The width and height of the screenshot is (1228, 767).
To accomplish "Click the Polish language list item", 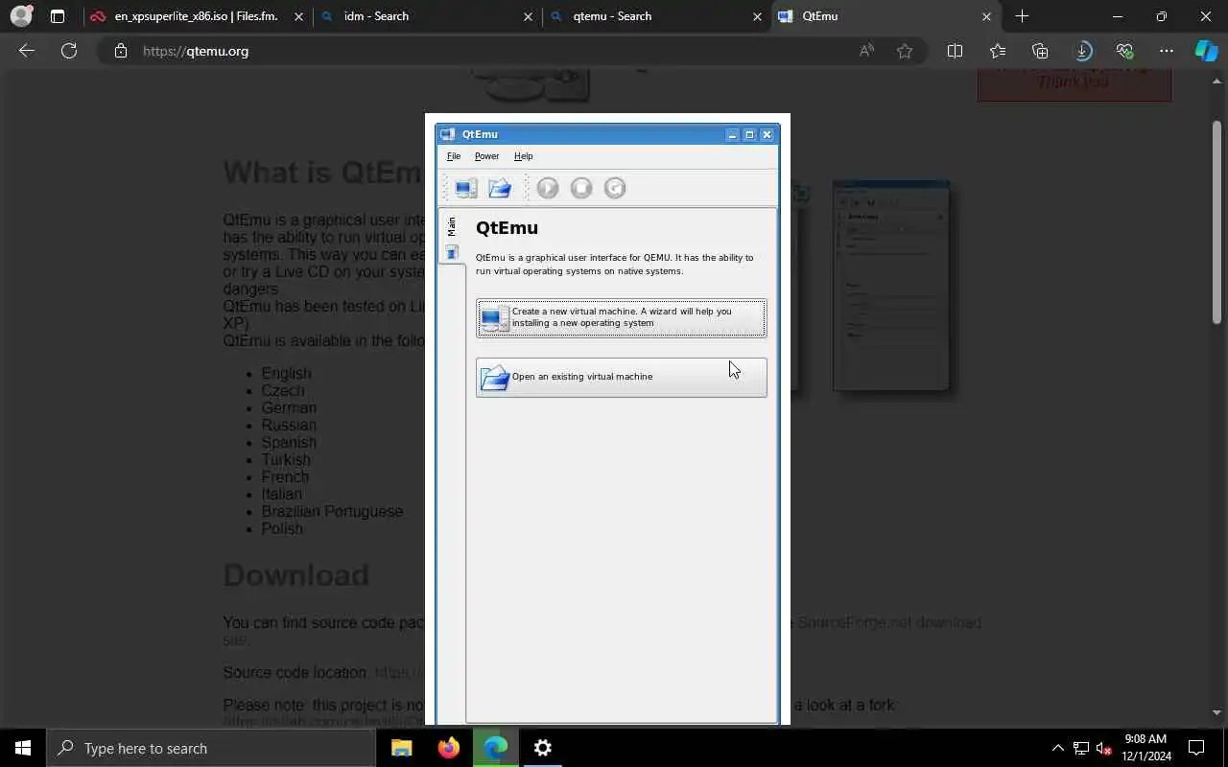I will (x=282, y=529).
